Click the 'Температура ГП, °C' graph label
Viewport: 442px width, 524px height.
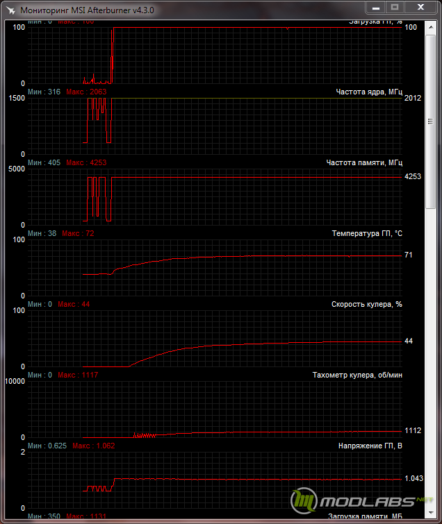pyautogui.click(x=367, y=234)
